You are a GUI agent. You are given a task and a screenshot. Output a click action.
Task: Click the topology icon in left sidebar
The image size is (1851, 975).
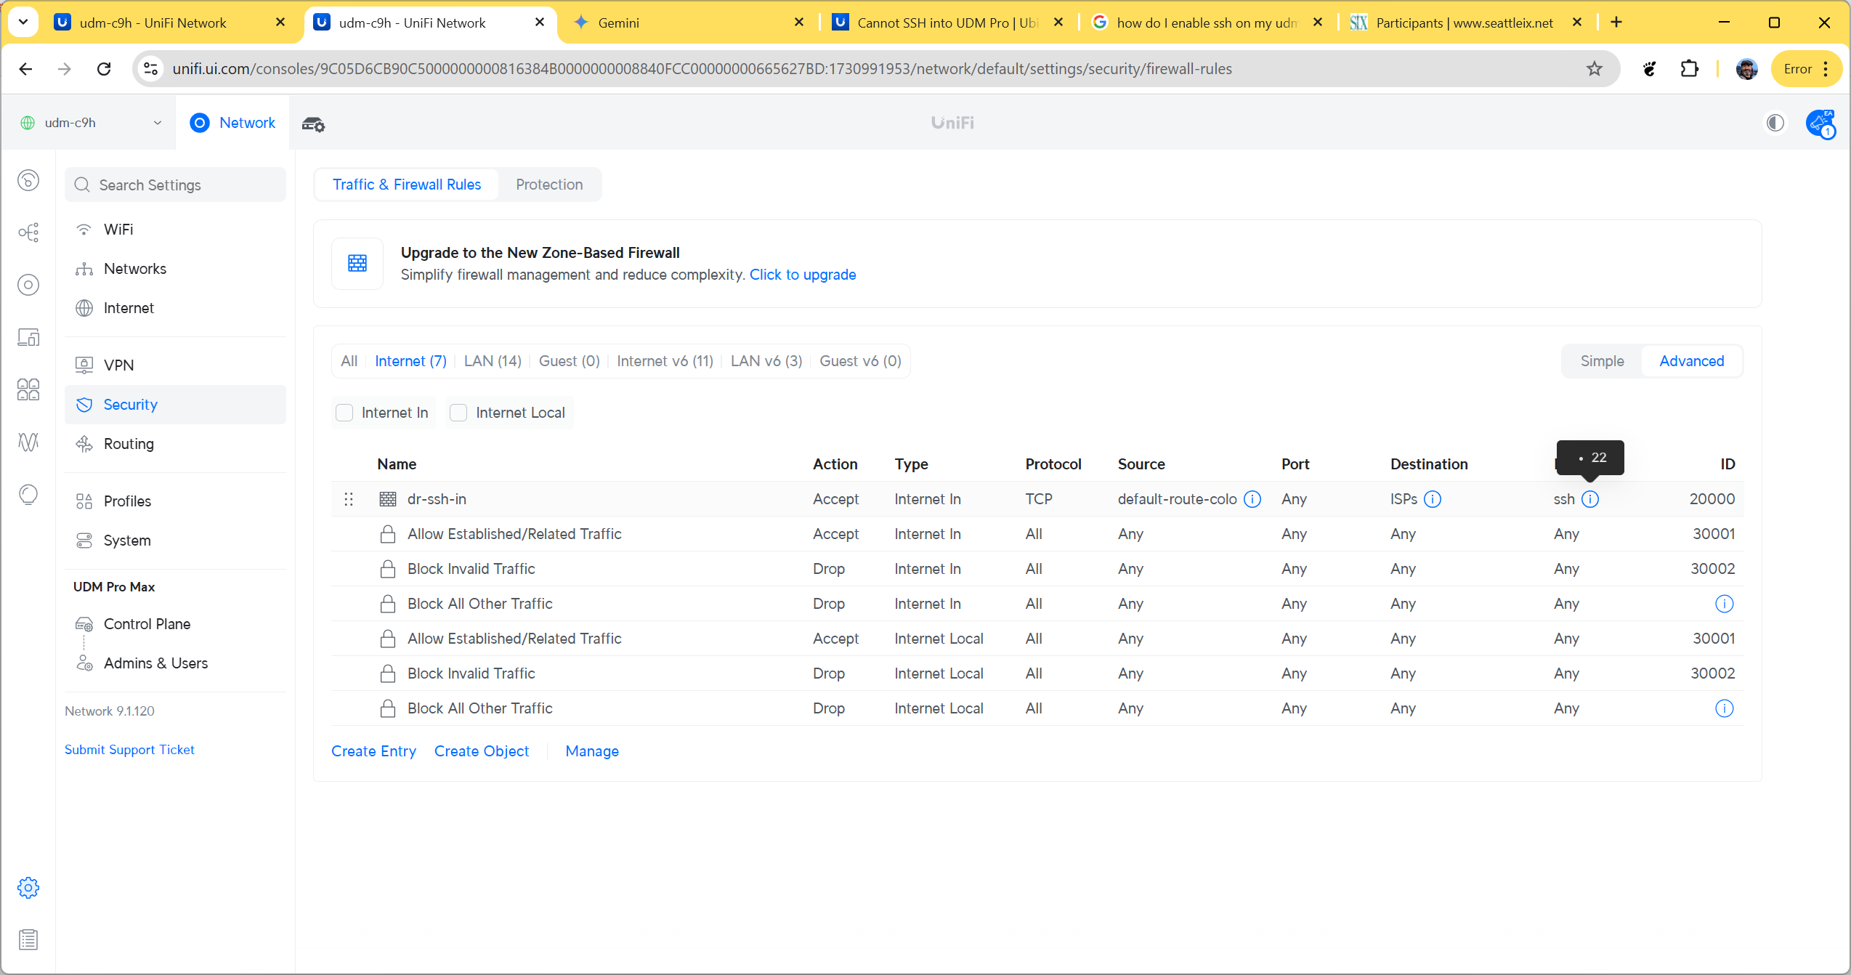pyautogui.click(x=28, y=232)
